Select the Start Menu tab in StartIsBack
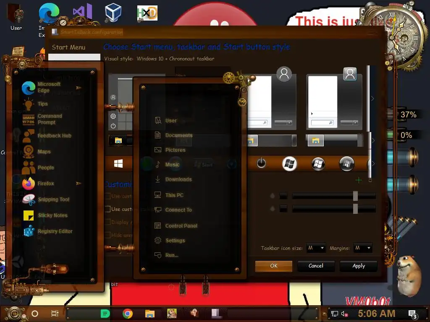Screen dimensions: 430x322 tap(68, 47)
